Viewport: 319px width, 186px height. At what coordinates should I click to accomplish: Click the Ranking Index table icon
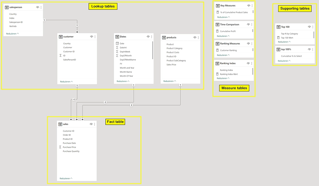tap(217, 64)
